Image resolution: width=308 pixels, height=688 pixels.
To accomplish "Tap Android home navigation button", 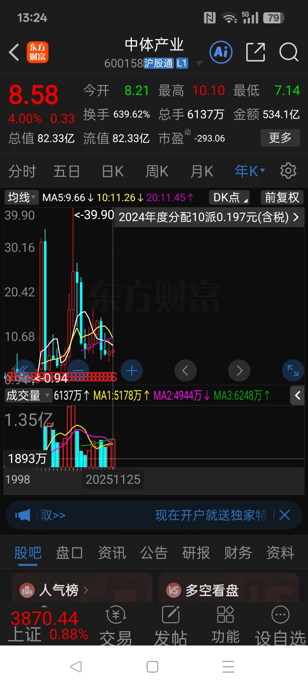I will pyautogui.click(x=152, y=667).
